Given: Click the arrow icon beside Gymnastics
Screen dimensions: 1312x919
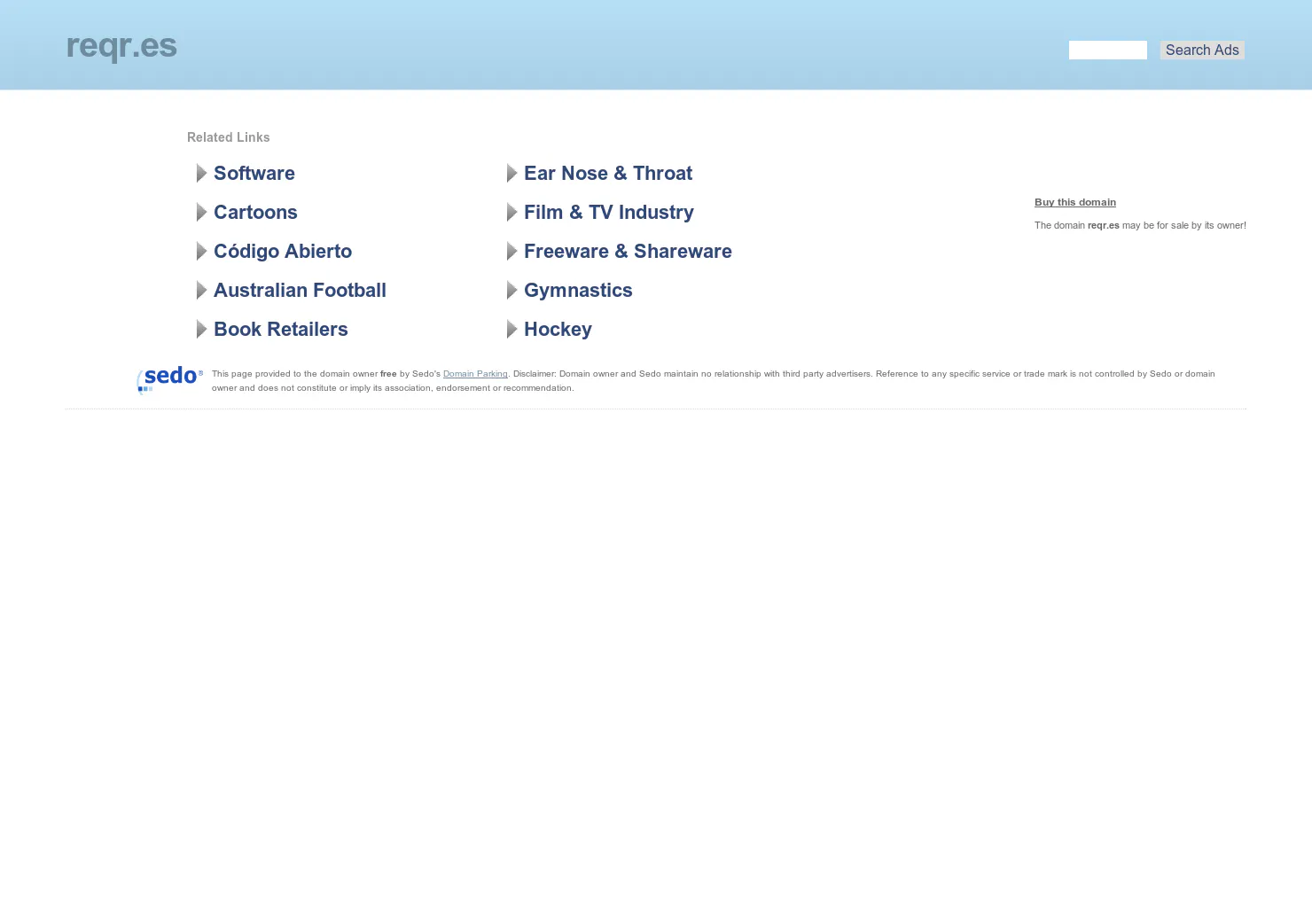Looking at the screenshot, I should tap(512, 291).
